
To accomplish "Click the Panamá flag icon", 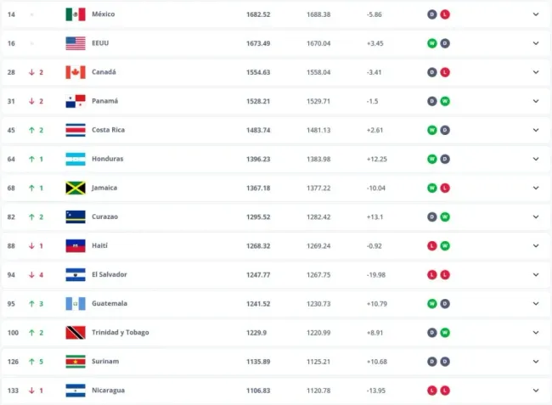I will pyautogui.click(x=76, y=101).
